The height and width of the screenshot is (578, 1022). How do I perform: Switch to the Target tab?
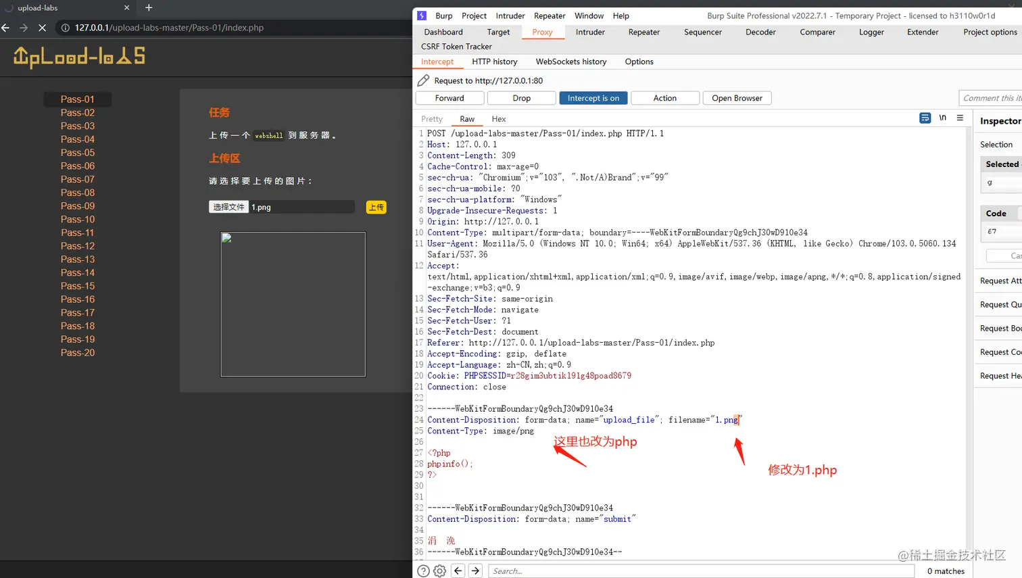(498, 32)
